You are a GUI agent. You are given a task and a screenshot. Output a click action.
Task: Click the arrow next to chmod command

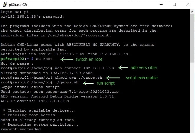click(113, 78)
